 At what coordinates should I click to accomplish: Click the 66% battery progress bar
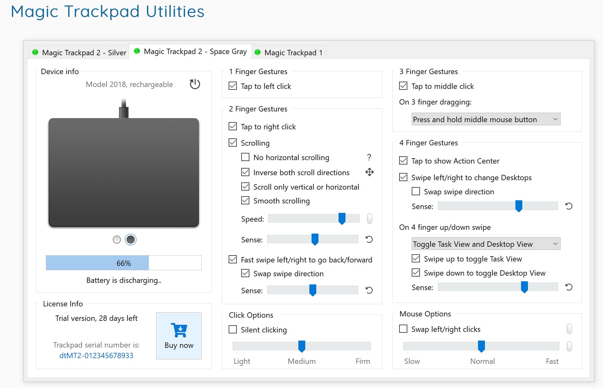pos(124,263)
